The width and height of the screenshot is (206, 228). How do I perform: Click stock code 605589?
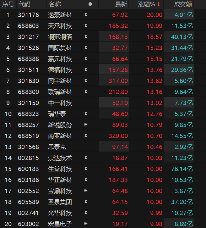coord(29,202)
